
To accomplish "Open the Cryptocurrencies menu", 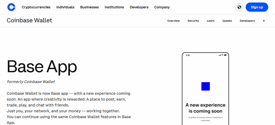I will 36,7.
